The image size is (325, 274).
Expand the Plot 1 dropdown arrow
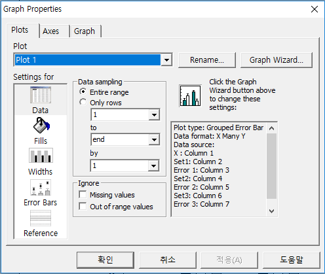166,60
